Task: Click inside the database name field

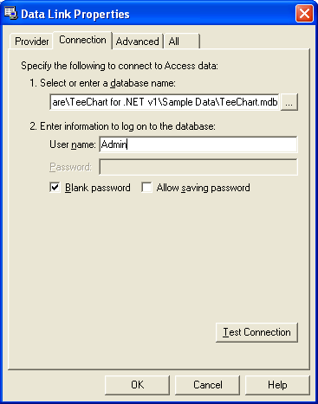Action: (x=165, y=102)
